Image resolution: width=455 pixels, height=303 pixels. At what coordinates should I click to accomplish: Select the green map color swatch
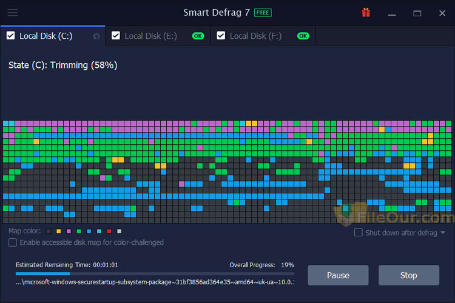pyautogui.click(x=79, y=231)
